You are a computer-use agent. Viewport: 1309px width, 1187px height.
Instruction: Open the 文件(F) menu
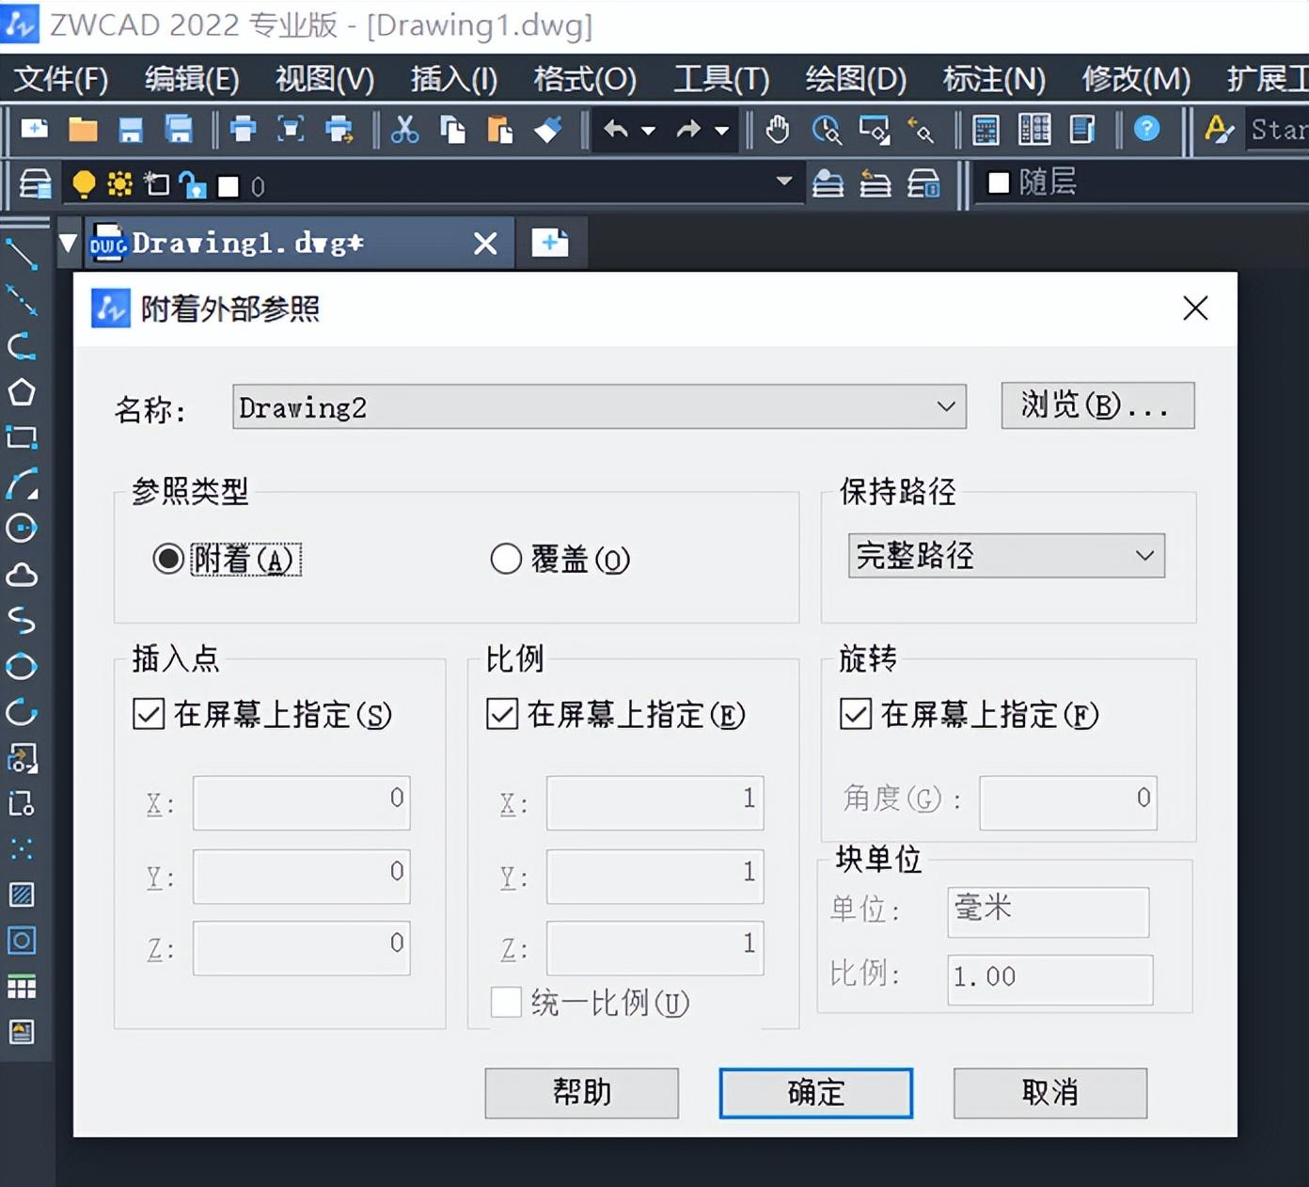[61, 79]
